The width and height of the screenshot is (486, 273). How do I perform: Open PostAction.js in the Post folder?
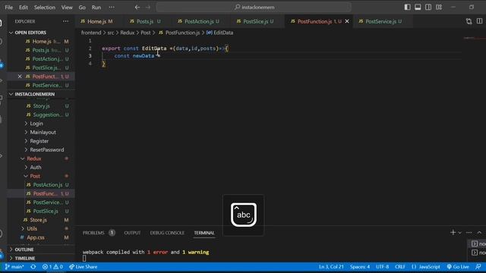tap(41, 185)
